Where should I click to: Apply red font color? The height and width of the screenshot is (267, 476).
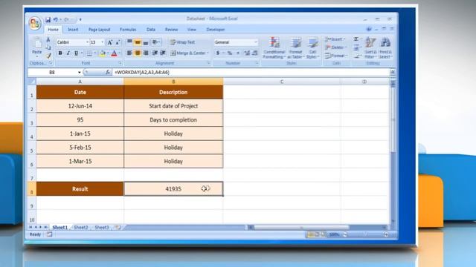pyautogui.click(x=114, y=53)
